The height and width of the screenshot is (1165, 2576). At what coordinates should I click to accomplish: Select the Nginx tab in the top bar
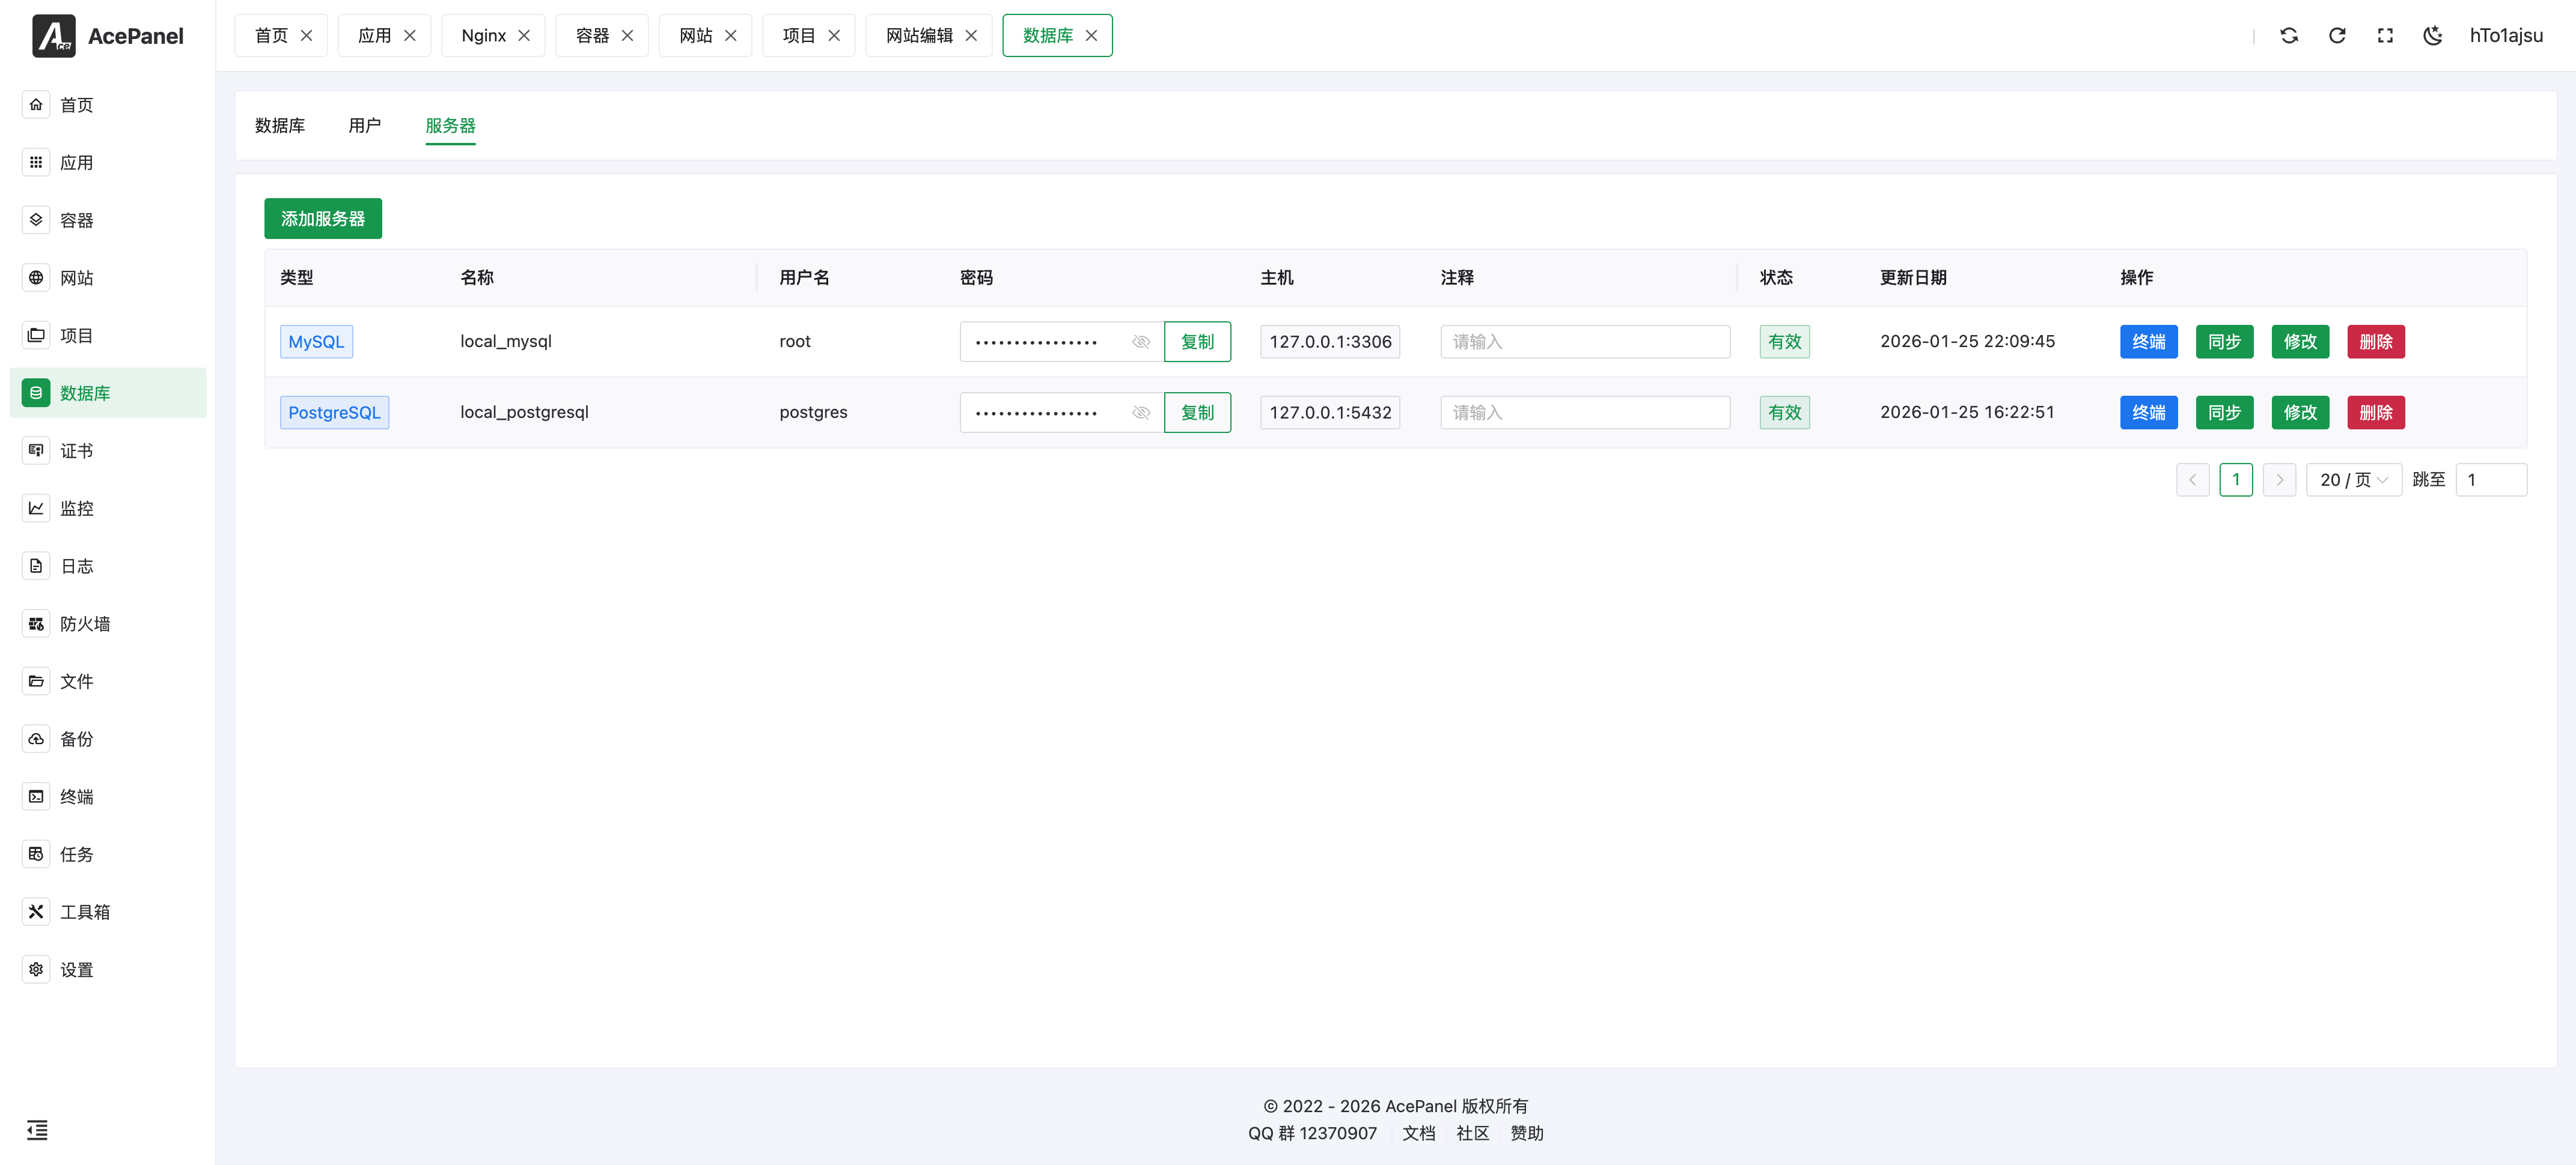coord(483,36)
